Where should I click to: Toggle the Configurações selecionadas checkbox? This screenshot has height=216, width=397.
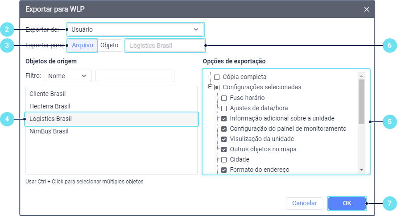(217, 87)
